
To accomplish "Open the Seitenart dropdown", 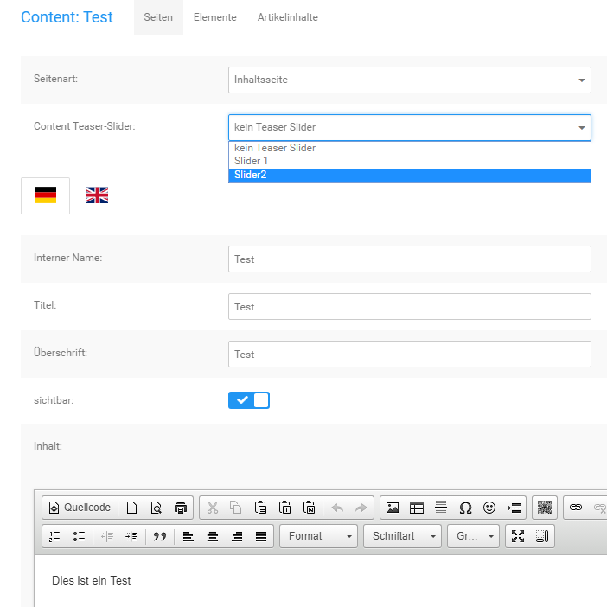I will [410, 80].
